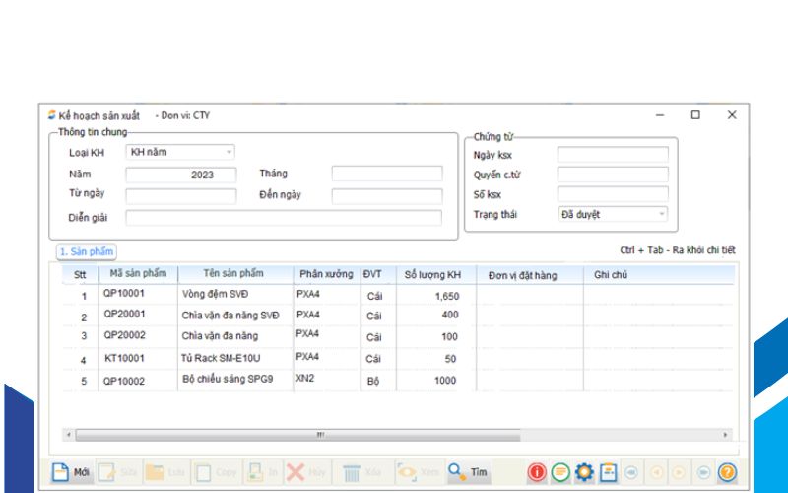The height and width of the screenshot is (493, 788).
Task: Click the Diễn giải input field
Action: coord(284,218)
